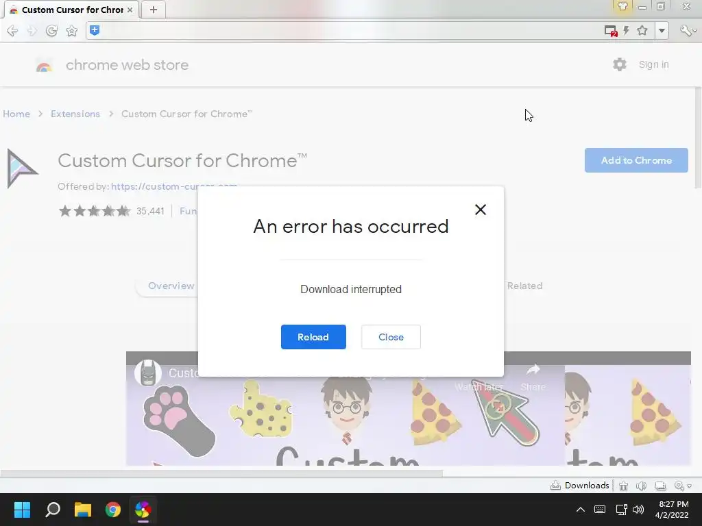The image size is (702, 526).
Task: Close the Custom Cursor for Chrome tab
Action: 130,10
